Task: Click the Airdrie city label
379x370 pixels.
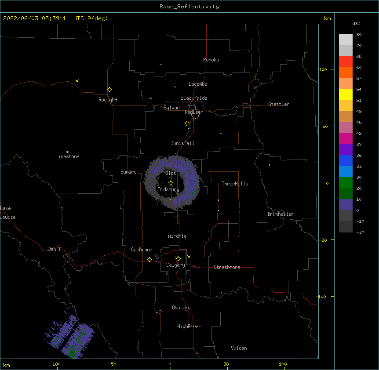Action: point(177,236)
